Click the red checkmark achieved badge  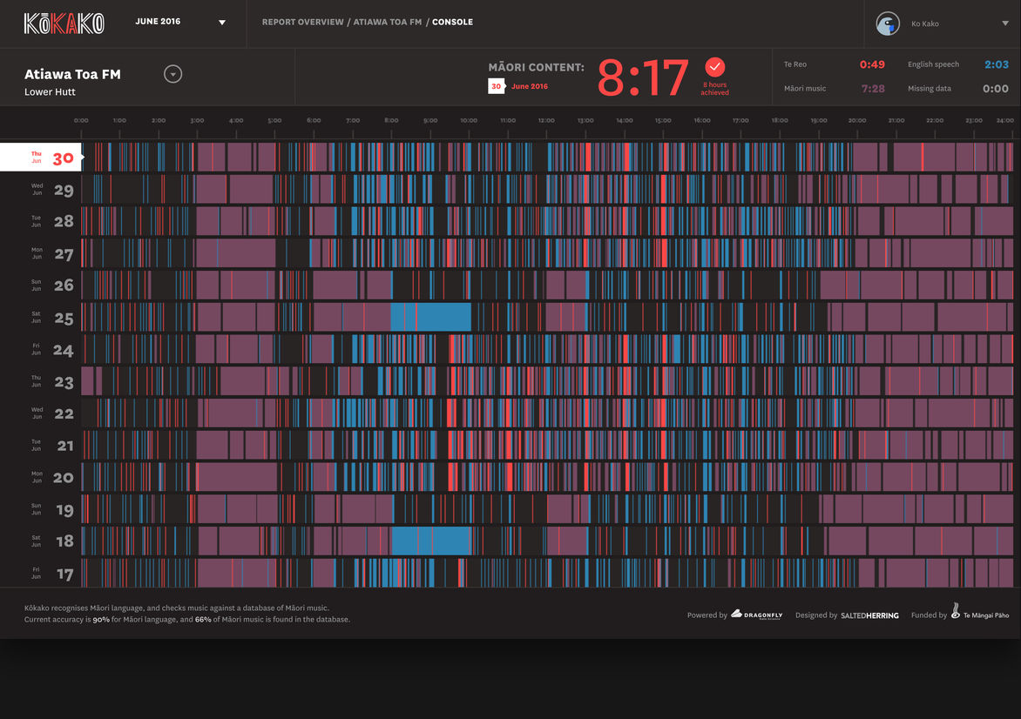[x=714, y=67]
